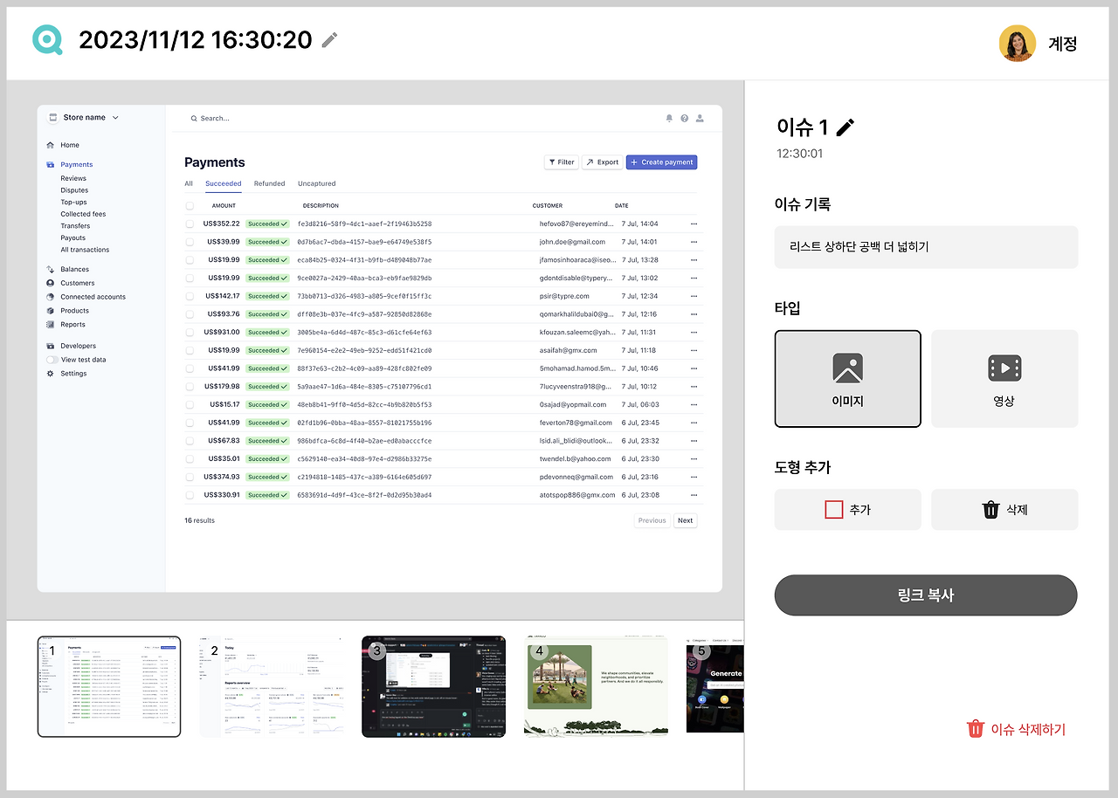
Task: Switch to the Refunded tab
Action: point(269,183)
